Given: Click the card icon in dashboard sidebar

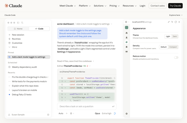Looking at the screenshot, I should tap(127, 52).
